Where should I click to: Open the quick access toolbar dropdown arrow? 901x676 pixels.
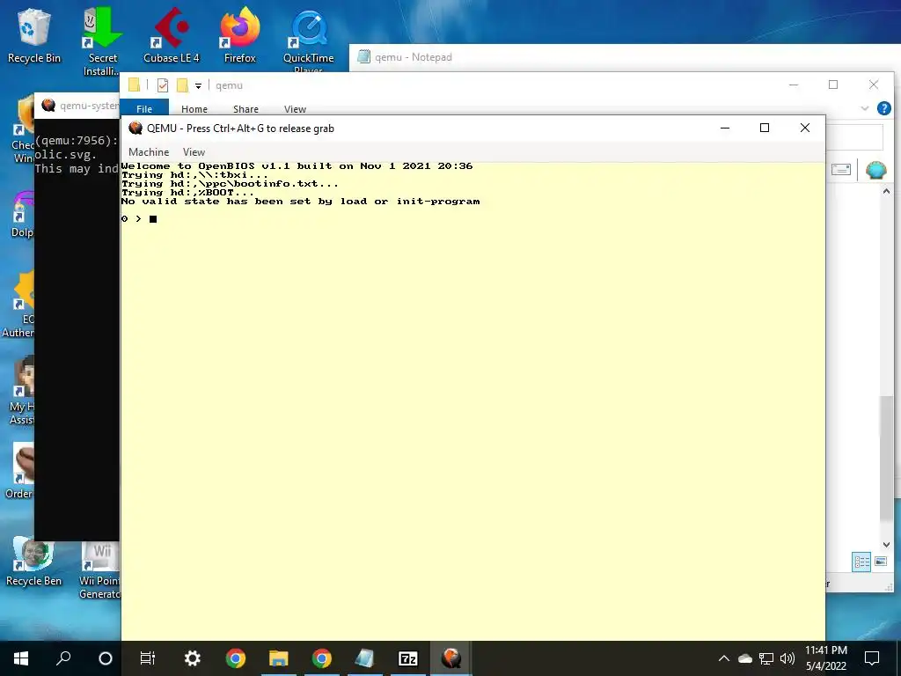(x=198, y=86)
